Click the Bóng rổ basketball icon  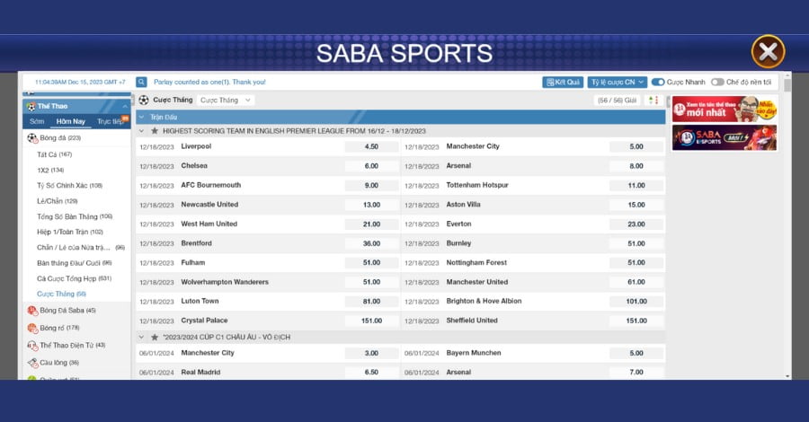point(32,328)
